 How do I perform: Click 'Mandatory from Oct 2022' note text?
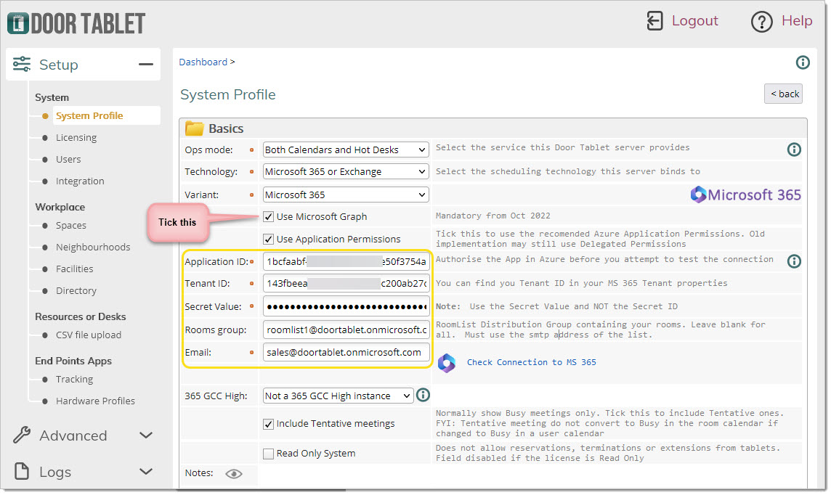[493, 216]
